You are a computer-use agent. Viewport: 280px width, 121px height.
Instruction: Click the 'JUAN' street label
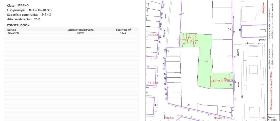point(165,16)
